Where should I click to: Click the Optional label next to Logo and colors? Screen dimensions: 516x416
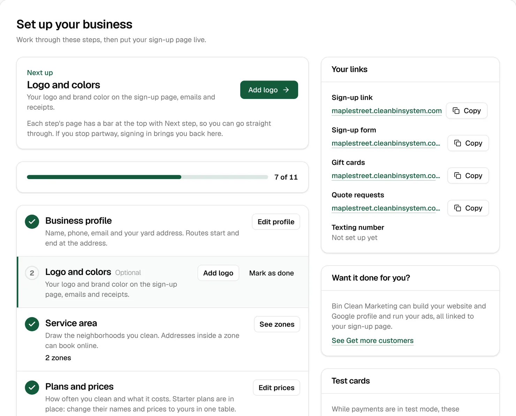[128, 273]
